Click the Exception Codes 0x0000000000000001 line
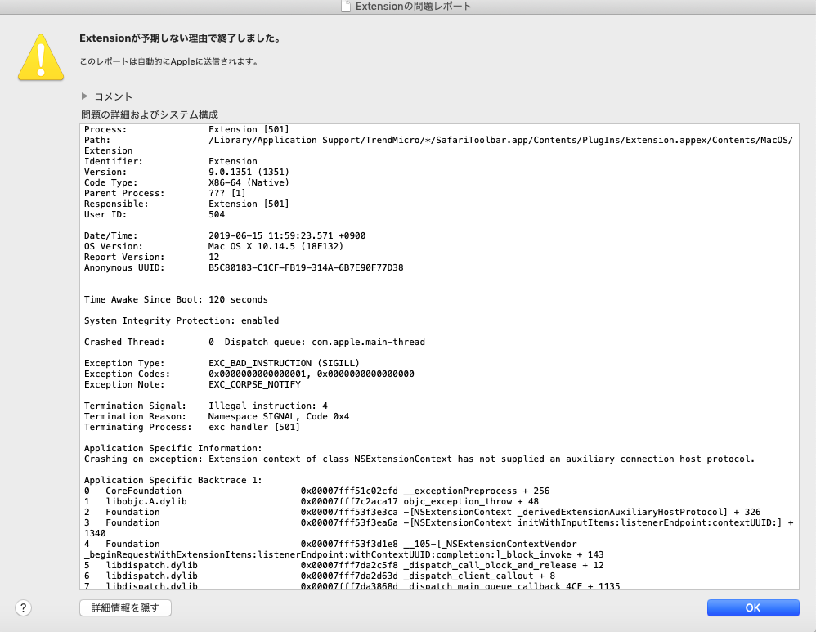The image size is (816, 632). pos(249,374)
